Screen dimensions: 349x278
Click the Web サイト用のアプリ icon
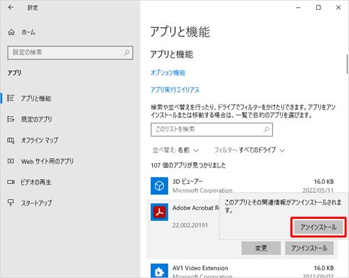click(10, 161)
